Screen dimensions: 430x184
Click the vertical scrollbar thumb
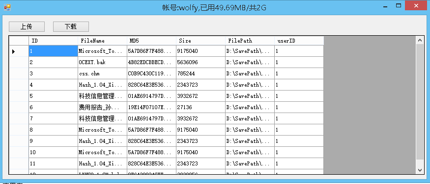[420, 102]
